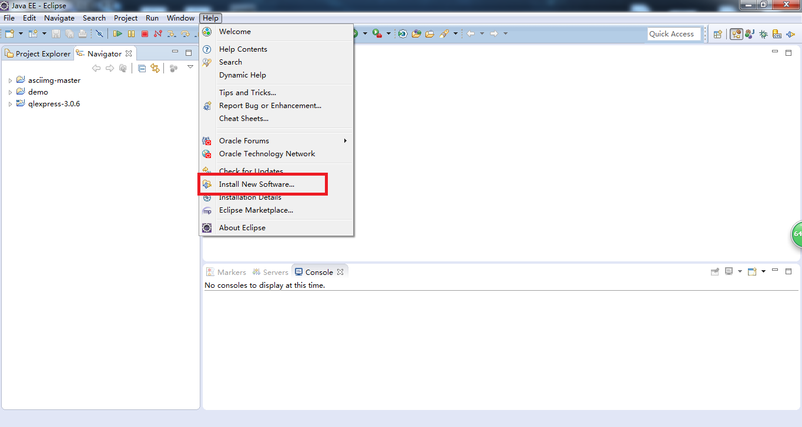This screenshot has height=427, width=802.
Task: Choose Eclipse Marketplace... item
Action: pyautogui.click(x=276, y=210)
